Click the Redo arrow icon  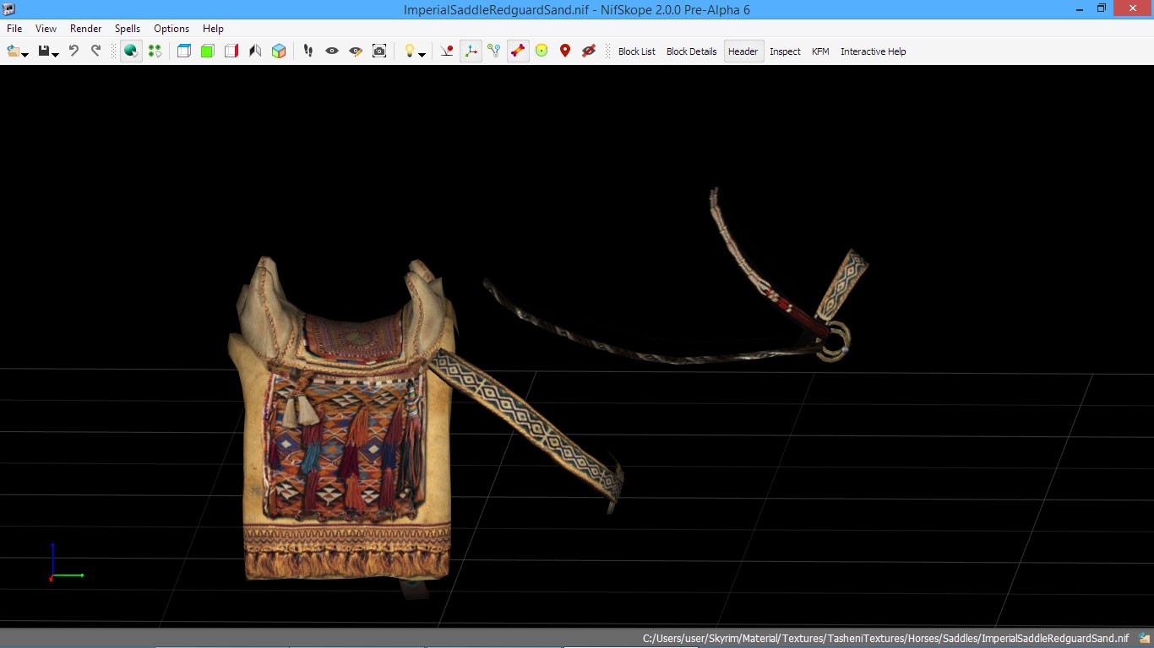pyautogui.click(x=95, y=51)
